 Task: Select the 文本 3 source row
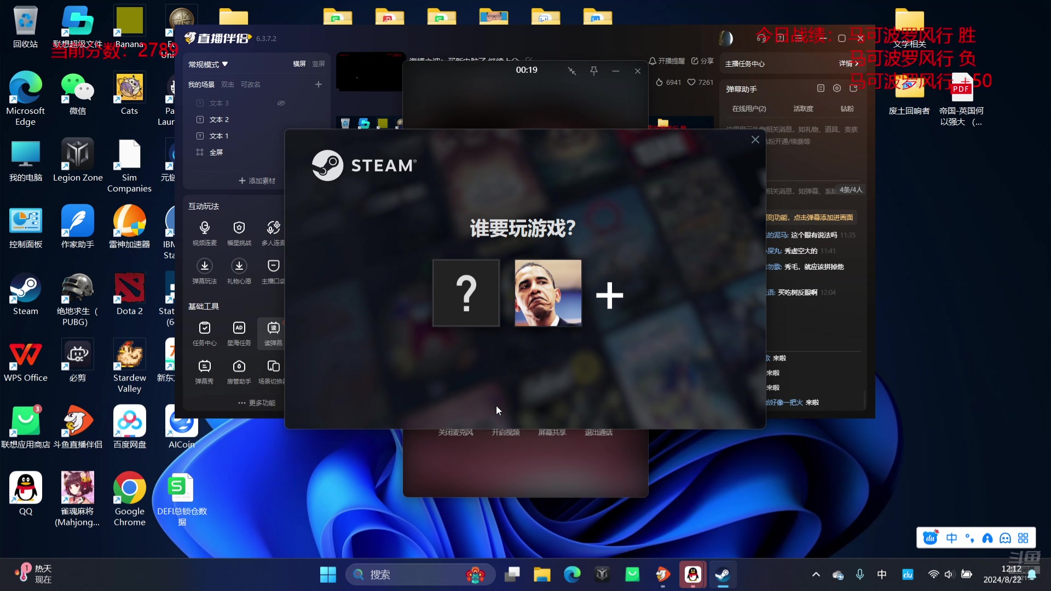pyautogui.click(x=241, y=103)
